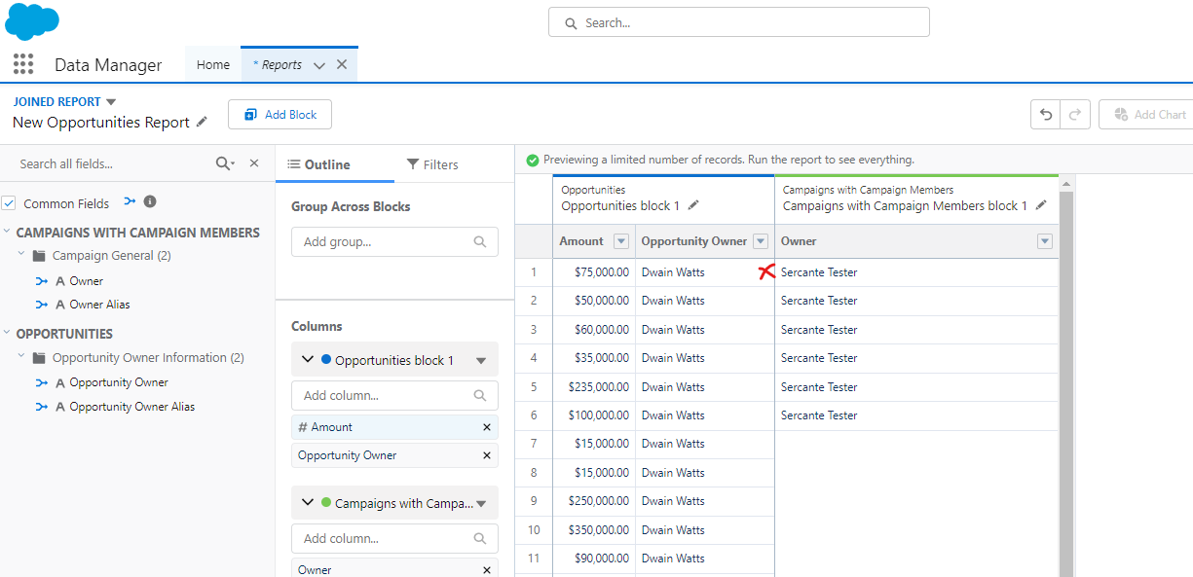Click the Data Manager app name
The image size is (1193, 577).
108,65
